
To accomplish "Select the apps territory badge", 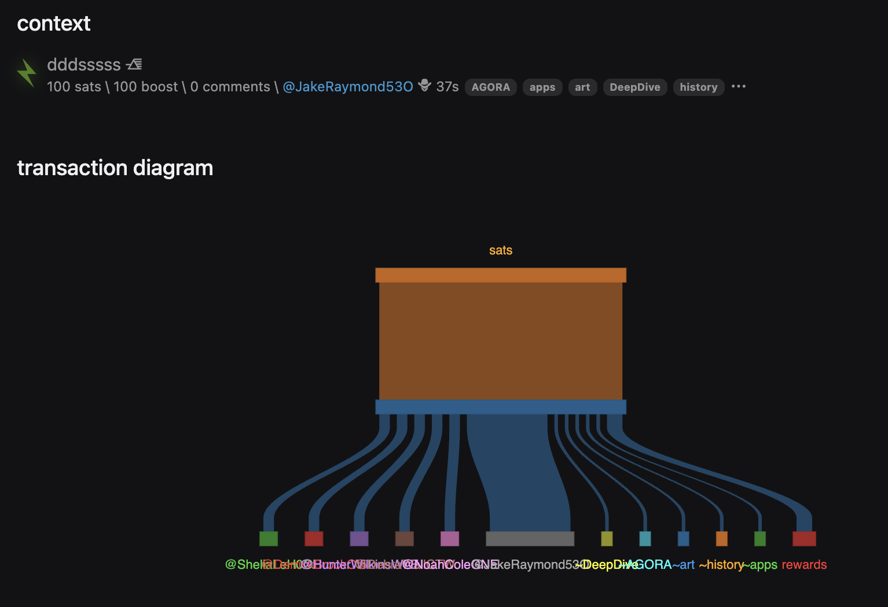I will click(542, 87).
